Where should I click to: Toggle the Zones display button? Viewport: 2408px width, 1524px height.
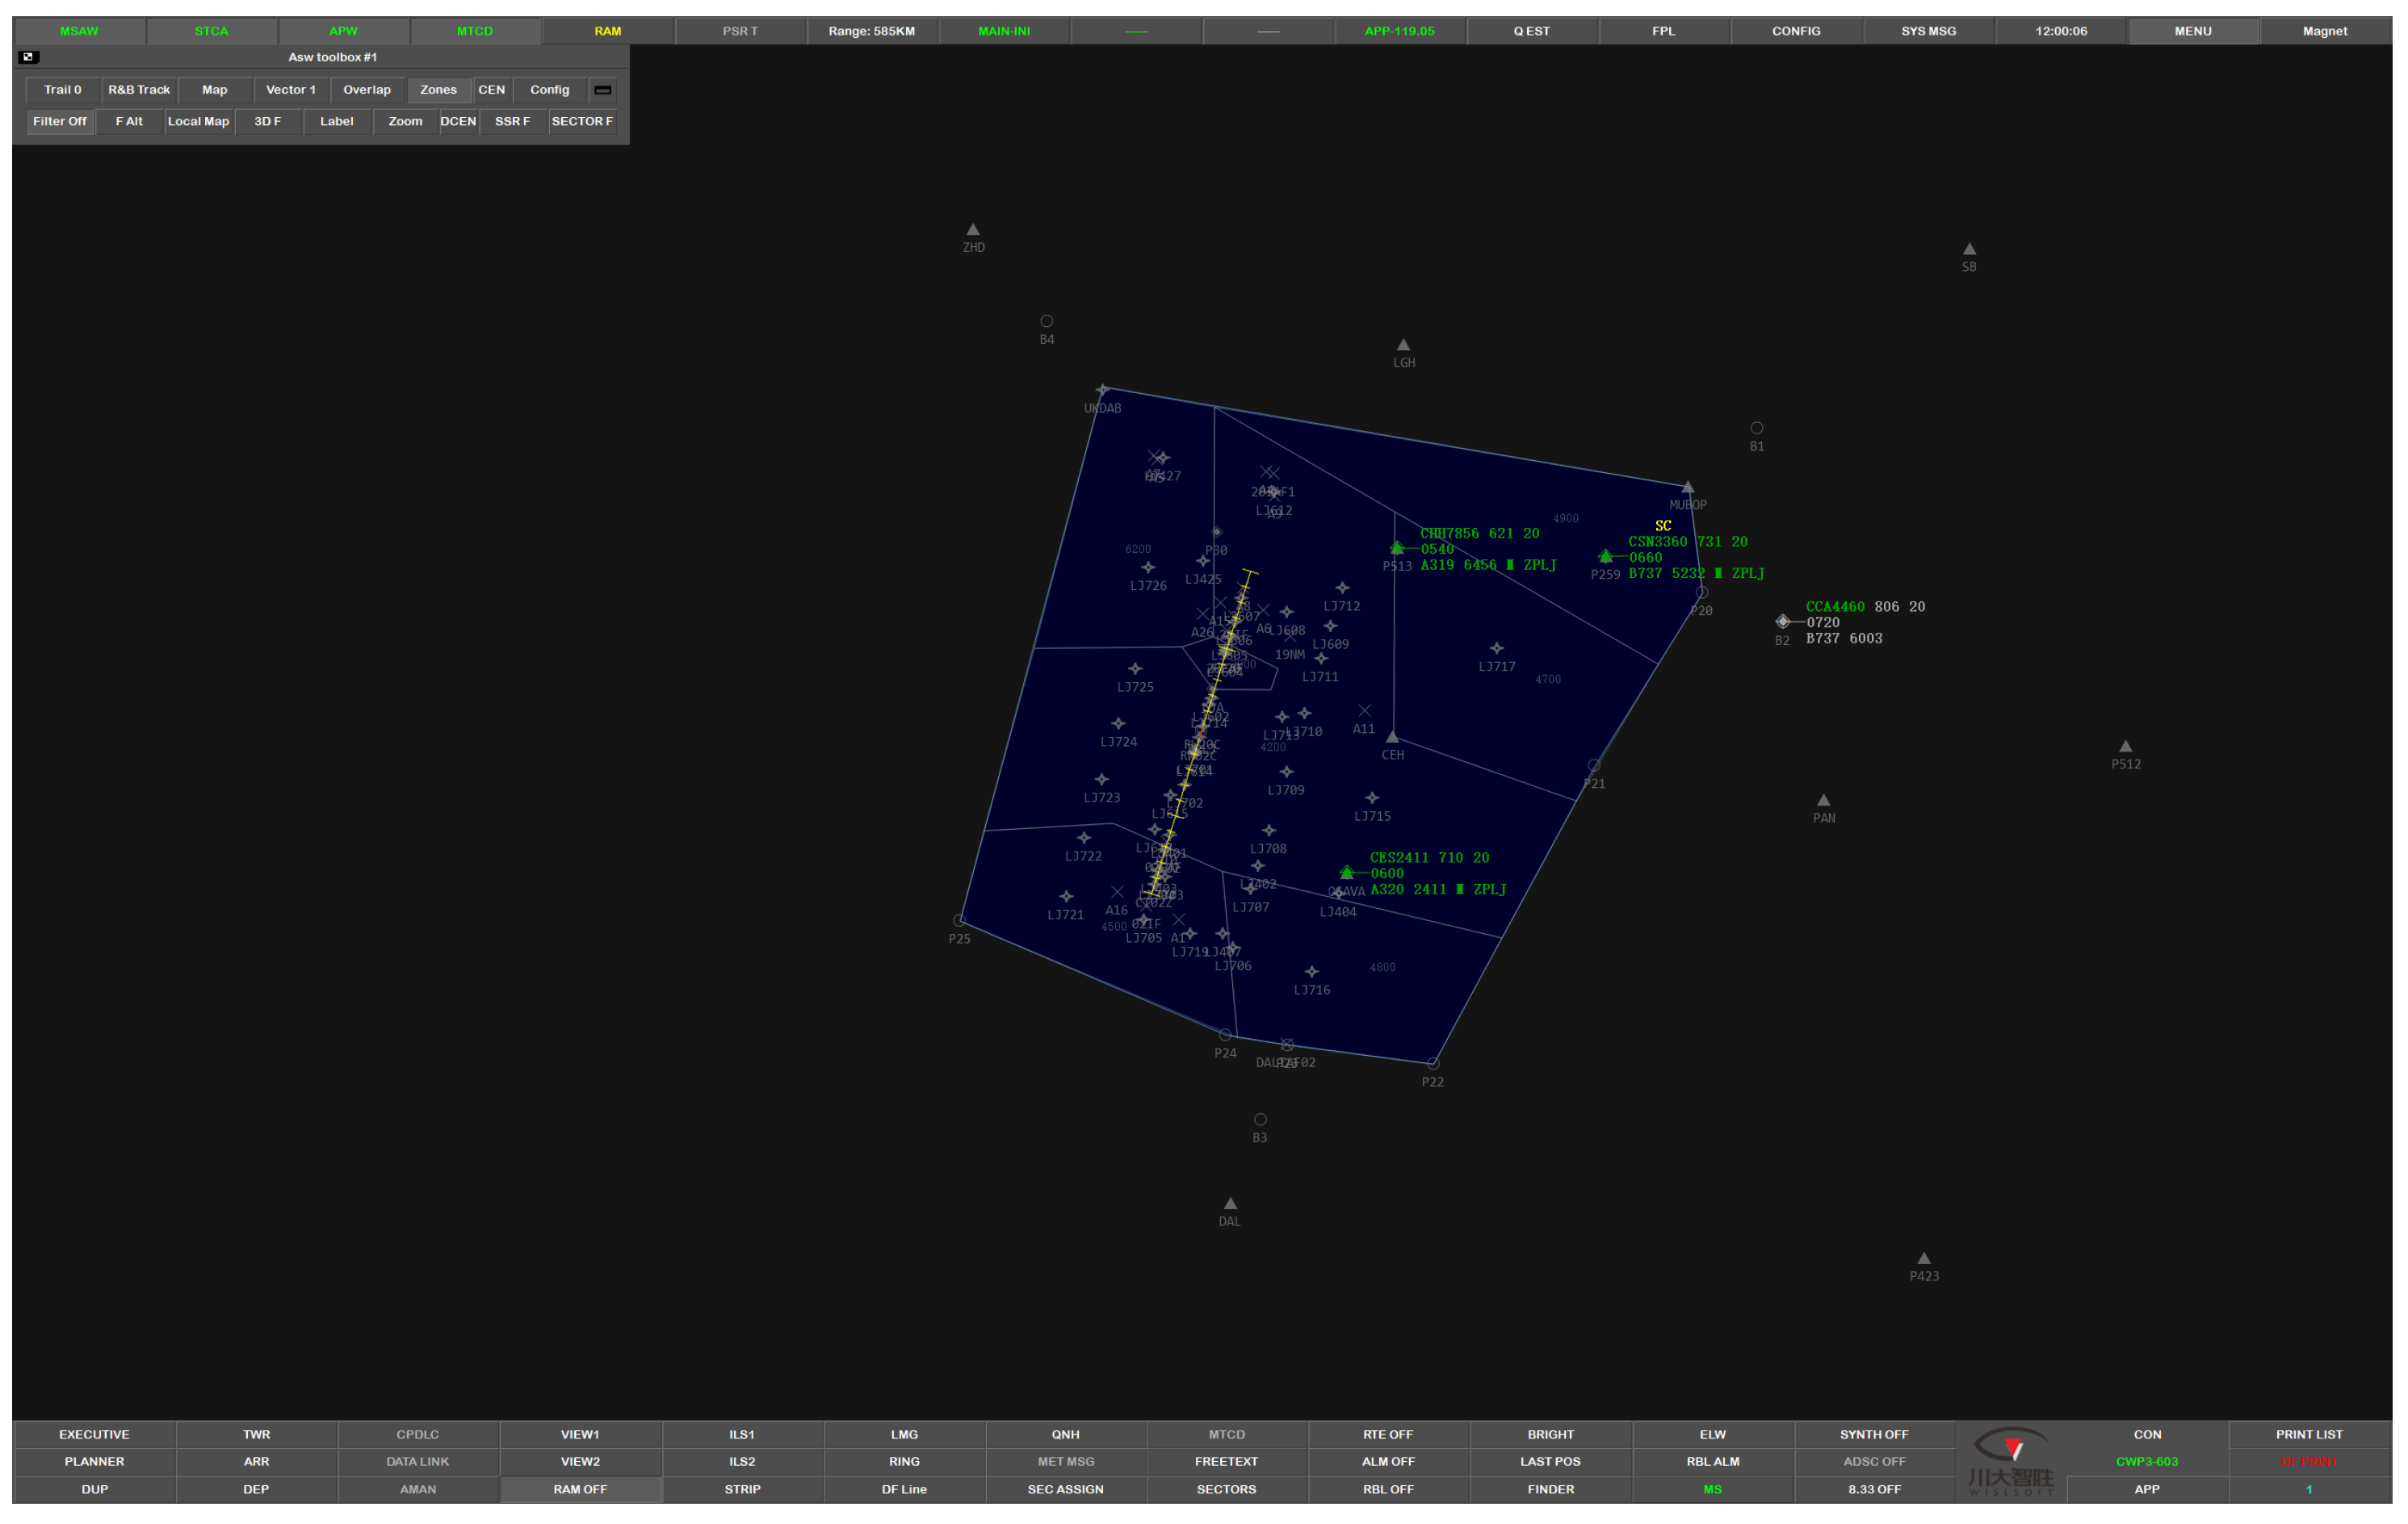click(438, 90)
